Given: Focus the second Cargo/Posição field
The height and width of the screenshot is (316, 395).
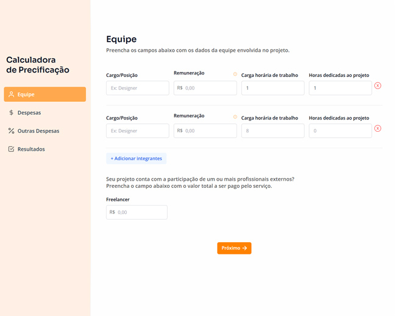Looking at the screenshot, I should [137, 131].
